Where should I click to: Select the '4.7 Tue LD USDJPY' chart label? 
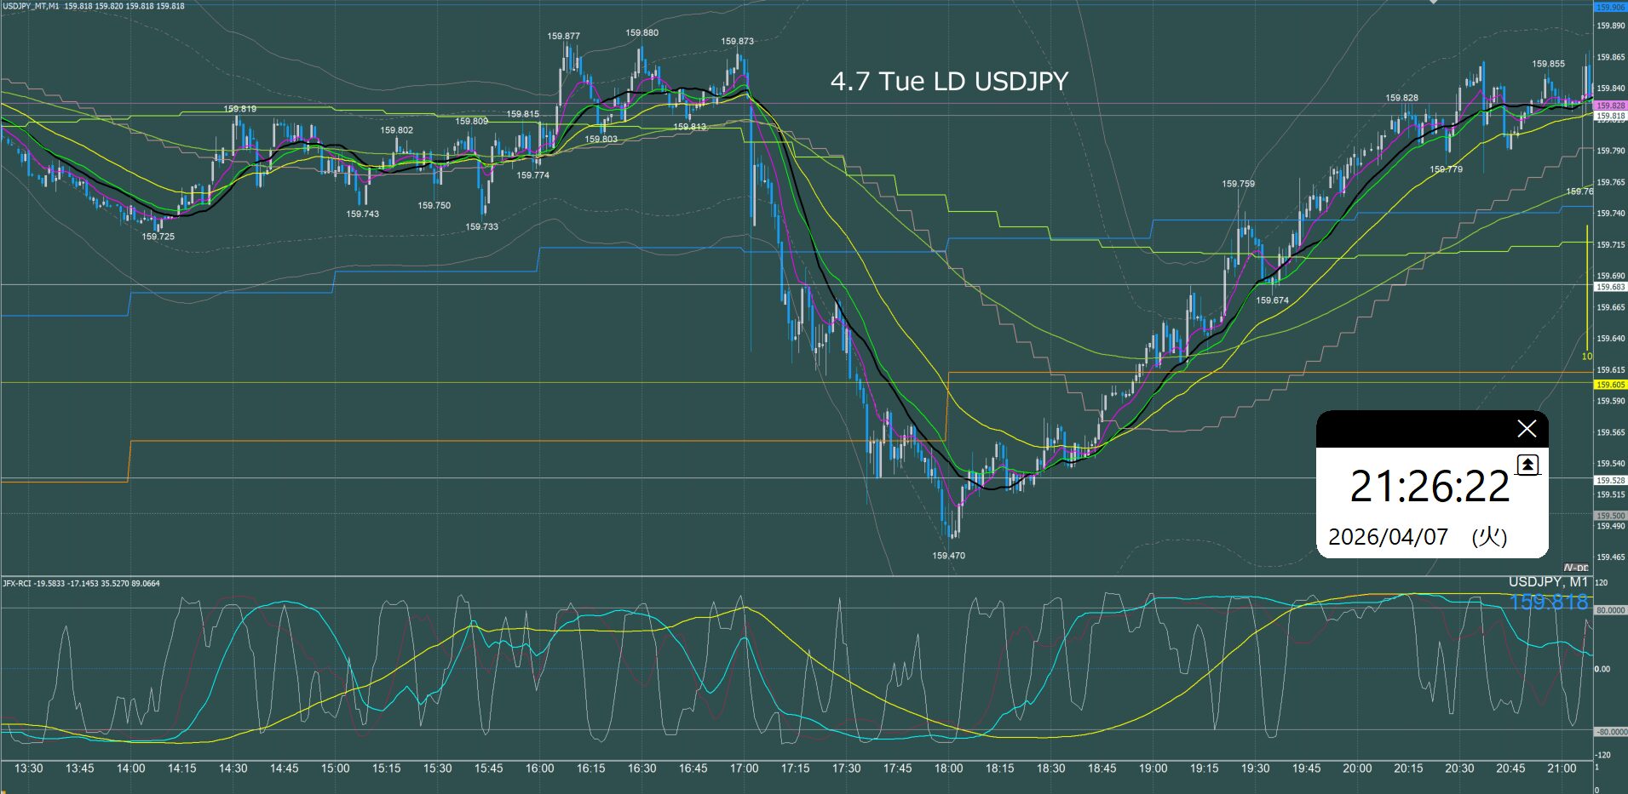[x=949, y=82]
